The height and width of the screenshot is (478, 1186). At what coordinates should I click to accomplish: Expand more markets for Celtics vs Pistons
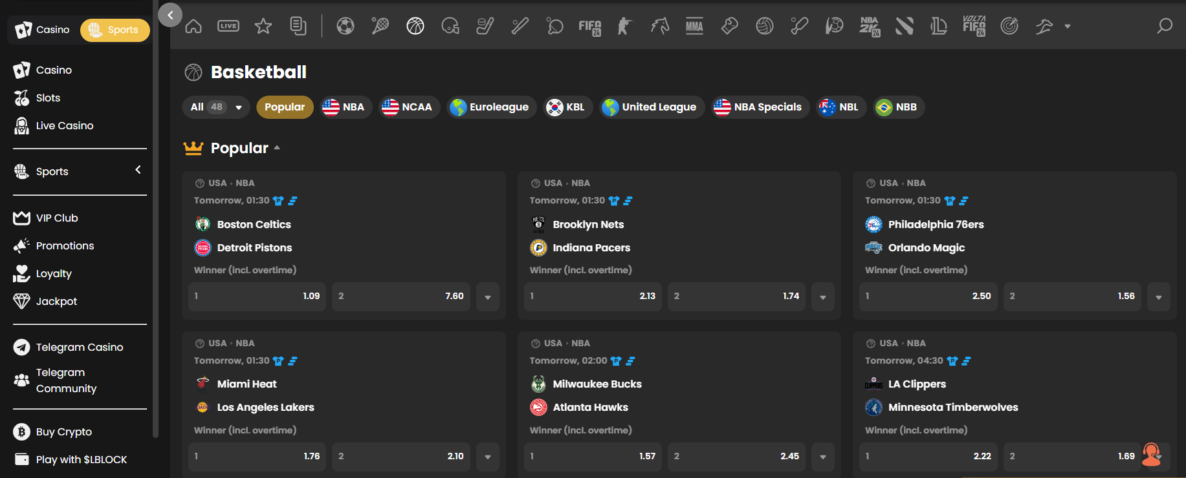pos(488,297)
